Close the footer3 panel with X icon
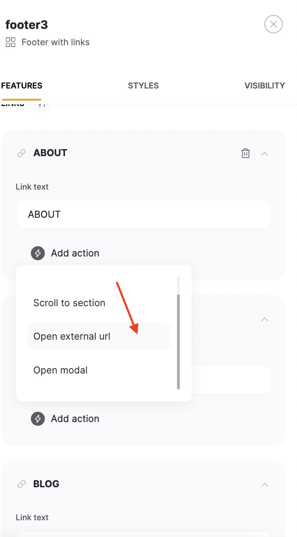The width and height of the screenshot is (297, 537). coord(273,24)
